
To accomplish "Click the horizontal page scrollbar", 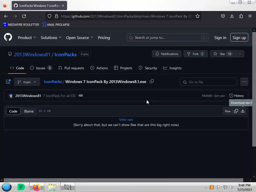I will 123,180.
